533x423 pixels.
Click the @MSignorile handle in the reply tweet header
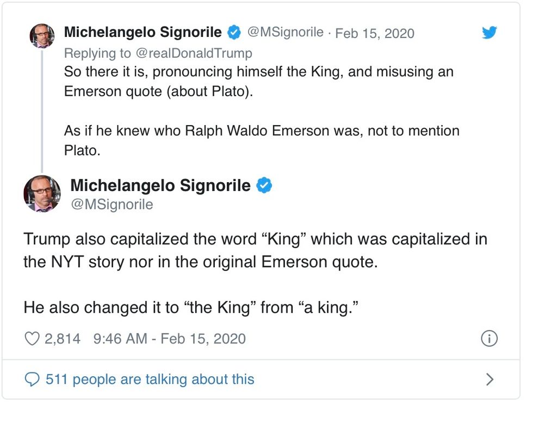(286, 33)
